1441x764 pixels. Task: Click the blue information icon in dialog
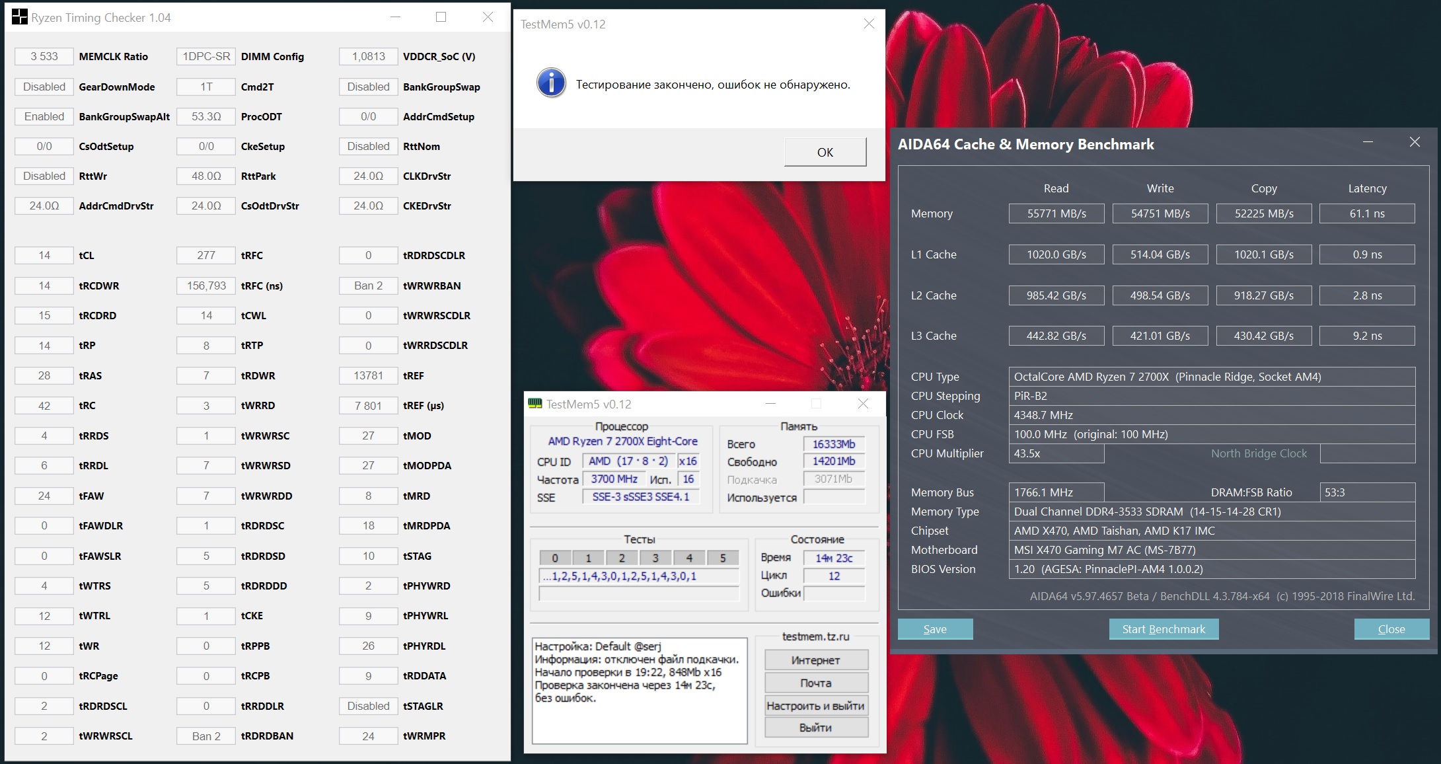(x=551, y=83)
